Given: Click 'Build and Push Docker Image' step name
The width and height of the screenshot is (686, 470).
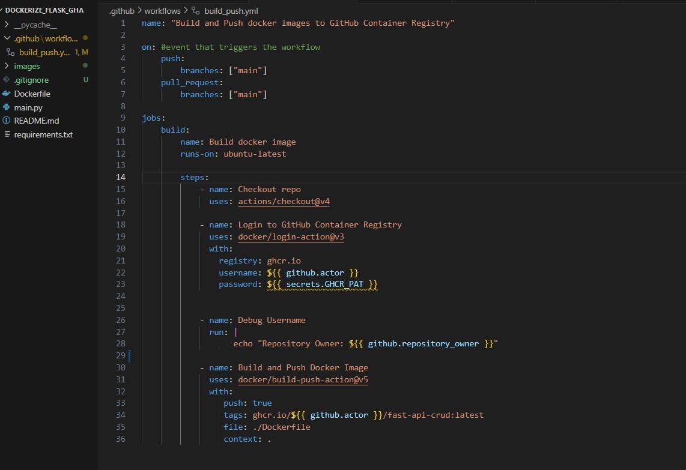Looking at the screenshot, I should (303, 368).
